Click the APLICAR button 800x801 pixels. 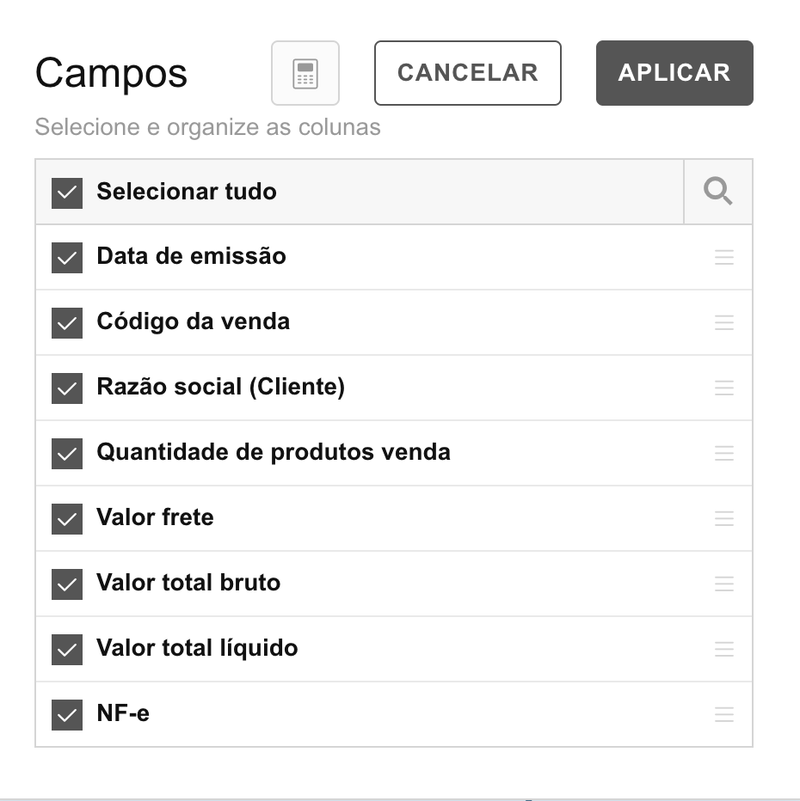[674, 73]
